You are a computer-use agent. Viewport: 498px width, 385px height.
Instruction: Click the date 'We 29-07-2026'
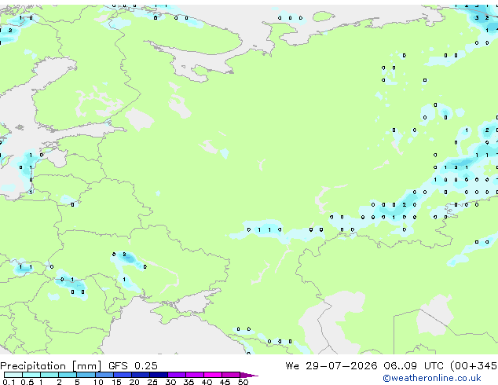coord(331,366)
